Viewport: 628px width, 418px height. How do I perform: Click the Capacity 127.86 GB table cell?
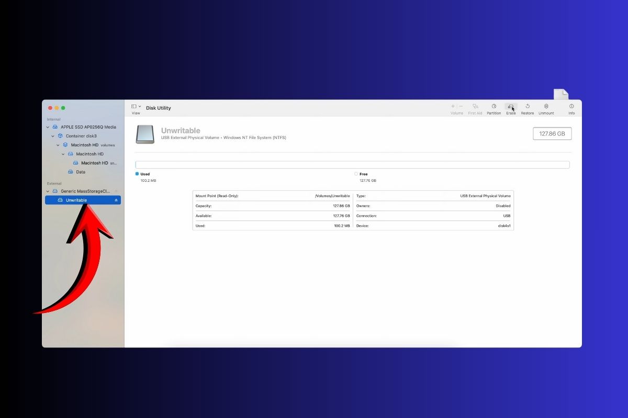pos(273,206)
